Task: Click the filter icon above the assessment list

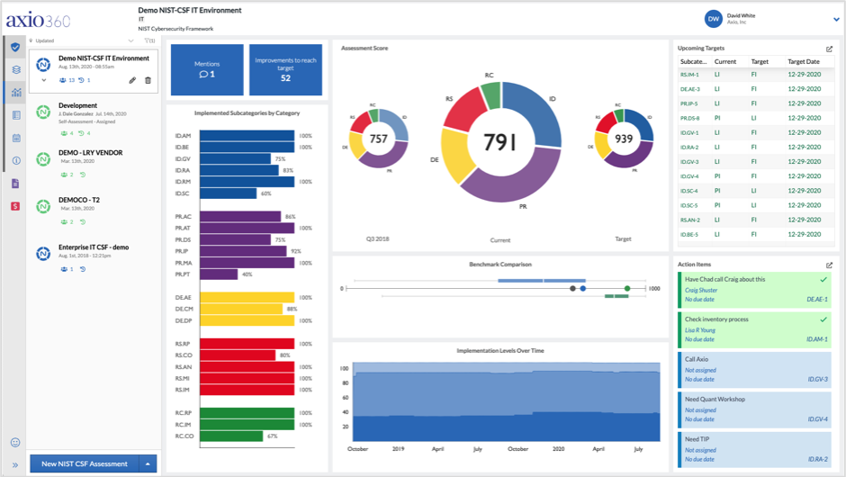Action: (x=149, y=40)
